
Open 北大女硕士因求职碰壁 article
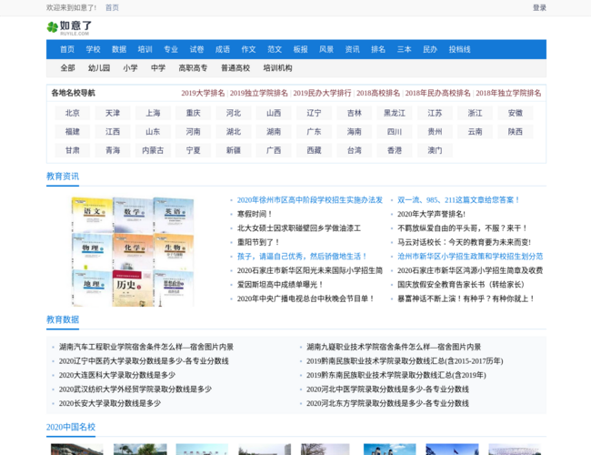tap(299, 228)
